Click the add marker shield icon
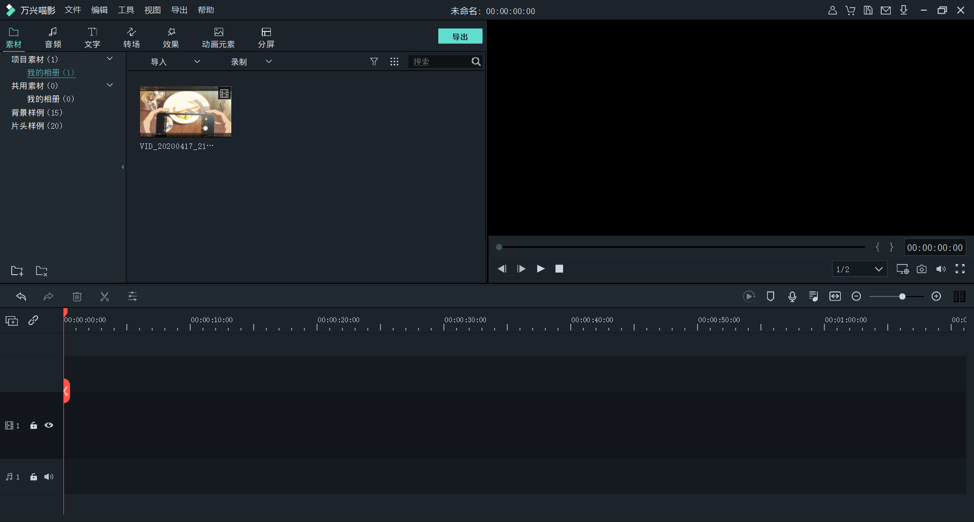This screenshot has height=522, width=974. [770, 296]
